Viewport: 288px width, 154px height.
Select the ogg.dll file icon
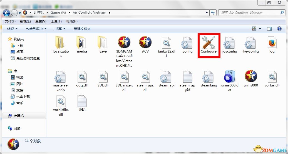[x=82, y=77]
